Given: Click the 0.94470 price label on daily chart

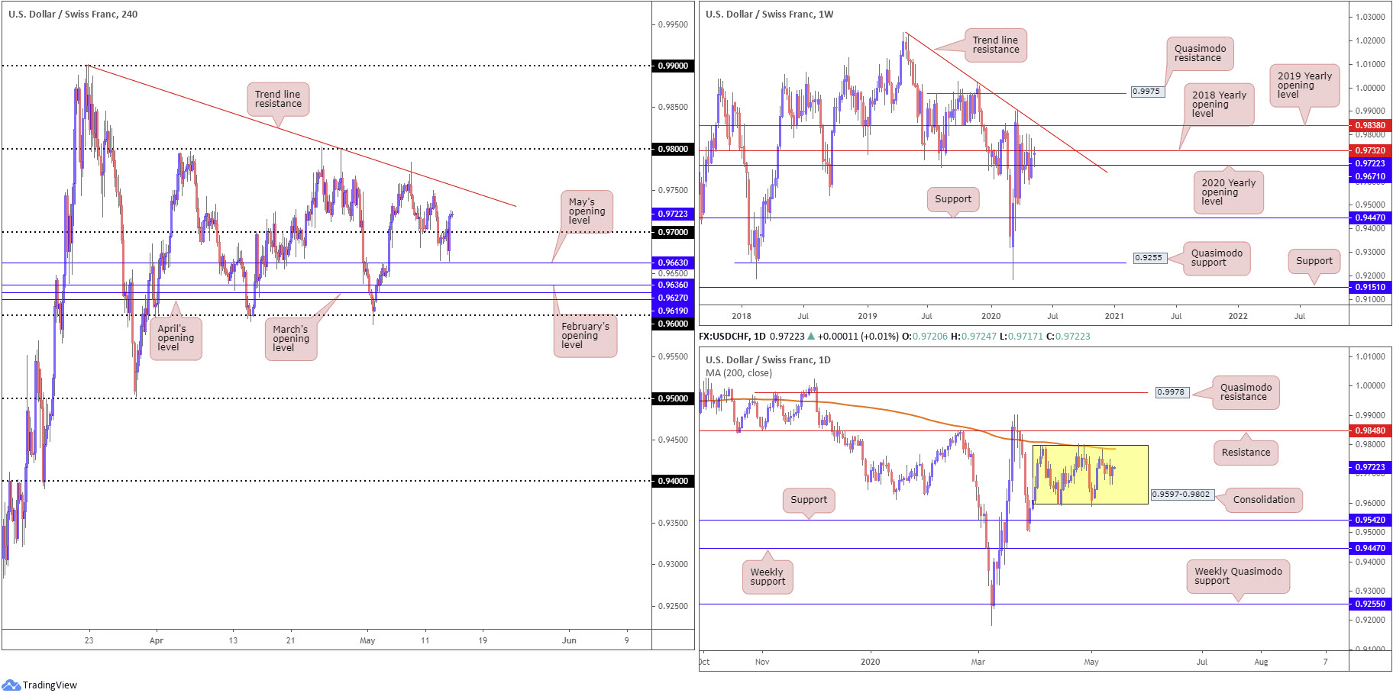Looking at the screenshot, I should coord(1370,548).
